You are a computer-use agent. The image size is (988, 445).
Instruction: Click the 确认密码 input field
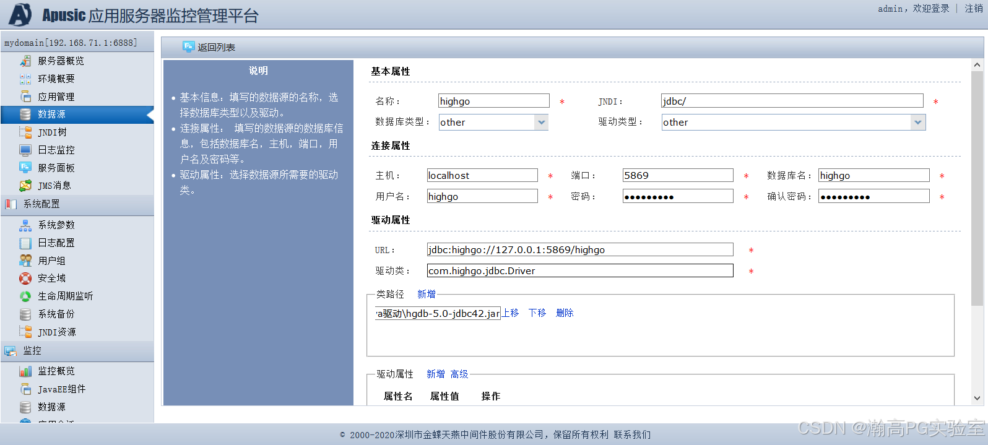[874, 196]
